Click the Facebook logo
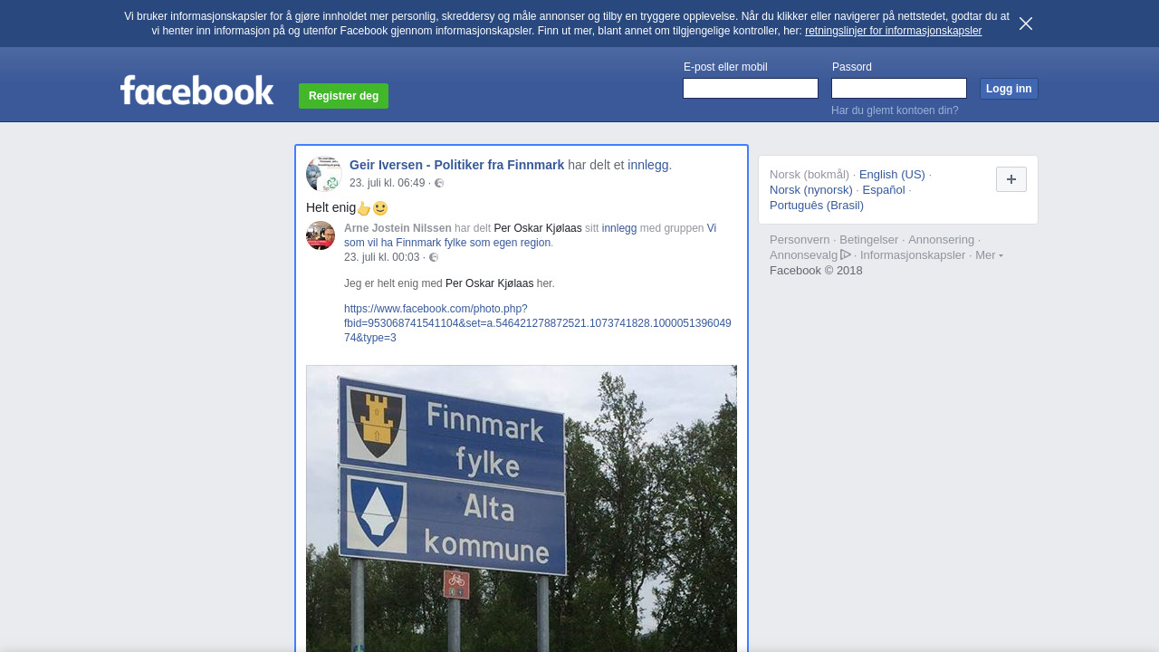The image size is (1159, 652). 197,91
